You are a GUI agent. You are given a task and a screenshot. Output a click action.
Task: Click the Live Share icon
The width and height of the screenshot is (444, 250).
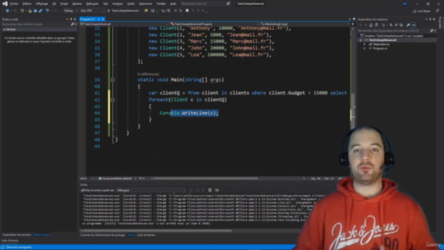415,11
